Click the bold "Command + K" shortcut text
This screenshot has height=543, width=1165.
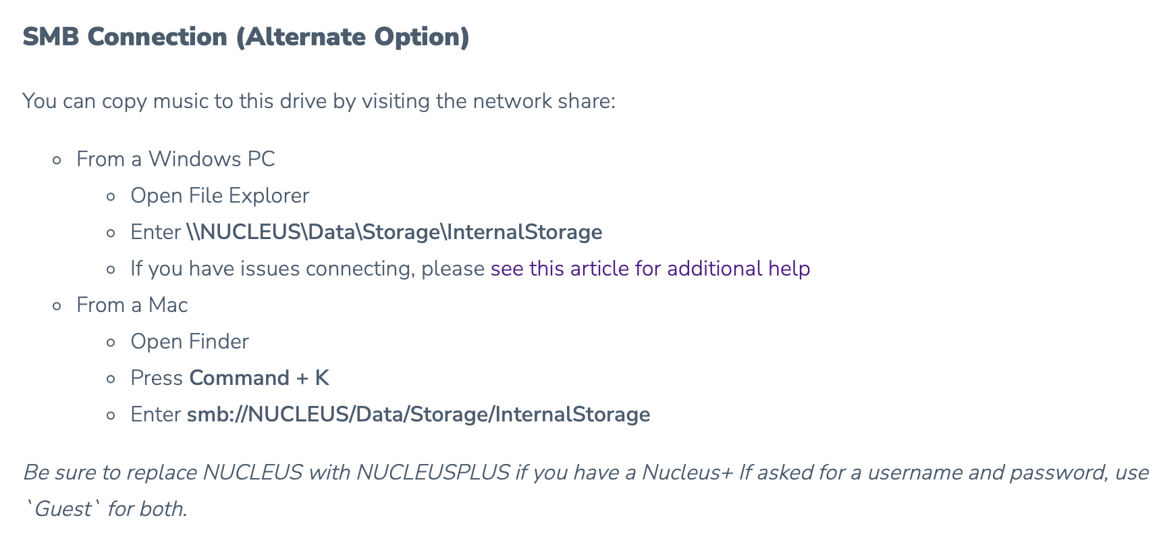tap(259, 378)
